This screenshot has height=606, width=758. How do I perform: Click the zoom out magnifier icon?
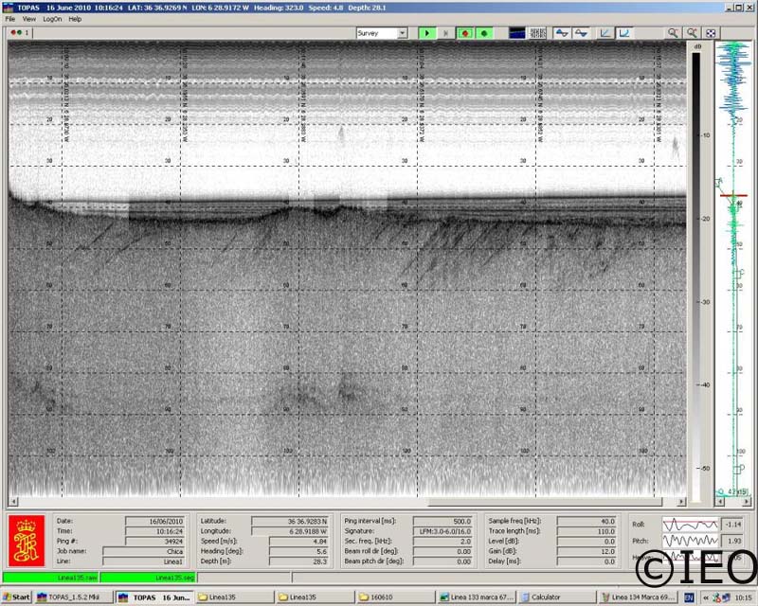click(x=692, y=32)
